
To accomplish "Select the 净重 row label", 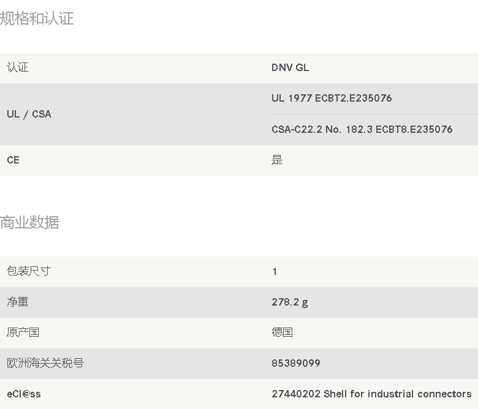I will click(18, 302).
